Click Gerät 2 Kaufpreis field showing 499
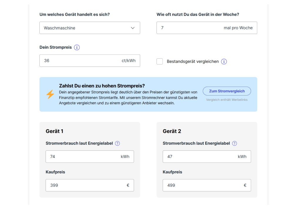The height and width of the screenshot is (209, 296). (207, 185)
